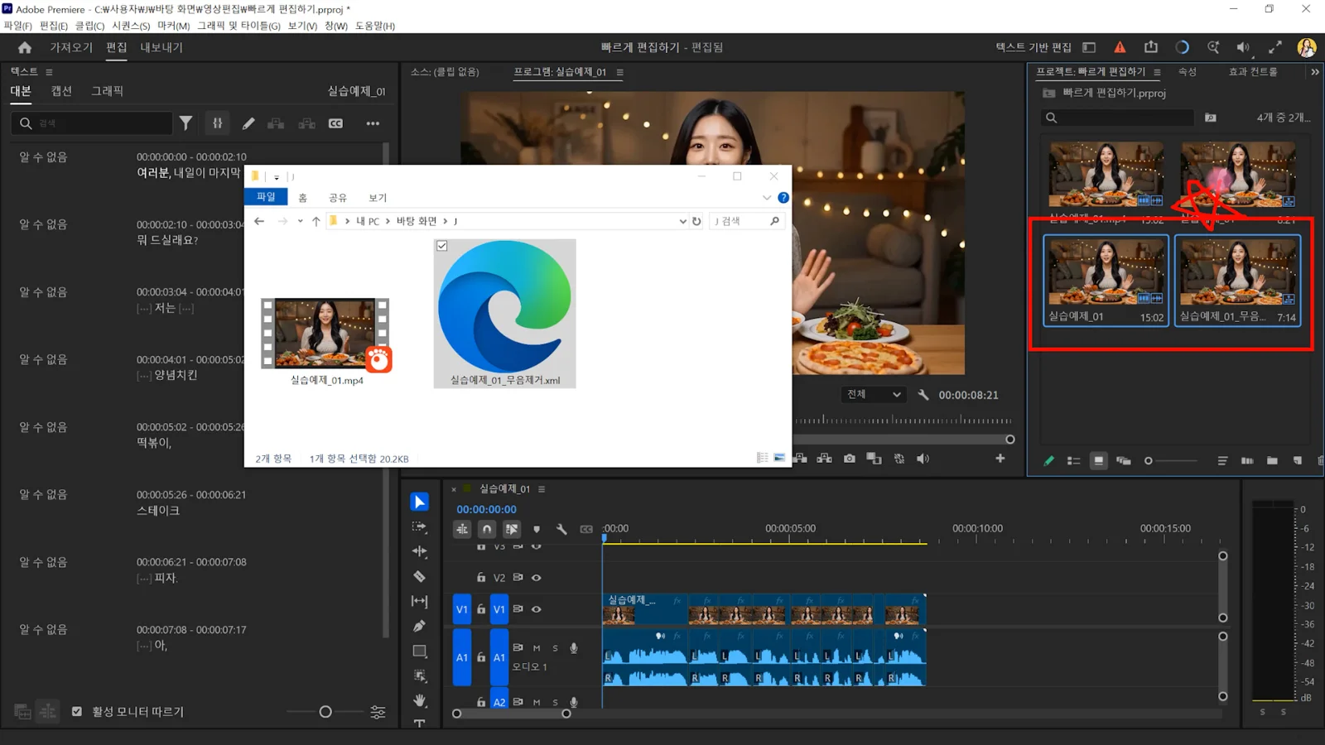The image size is (1325, 745).
Task: Open the Text panel three-dots menu
Action: click(373, 123)
